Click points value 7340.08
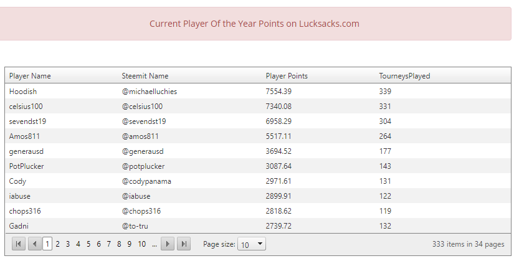 pyautogui.click(x=278, y=107)
